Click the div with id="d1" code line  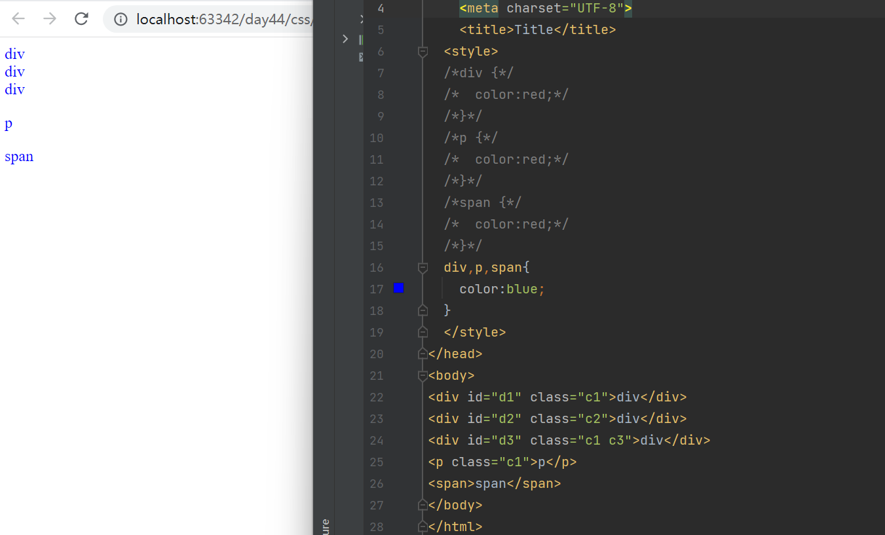tap(557, 397)
